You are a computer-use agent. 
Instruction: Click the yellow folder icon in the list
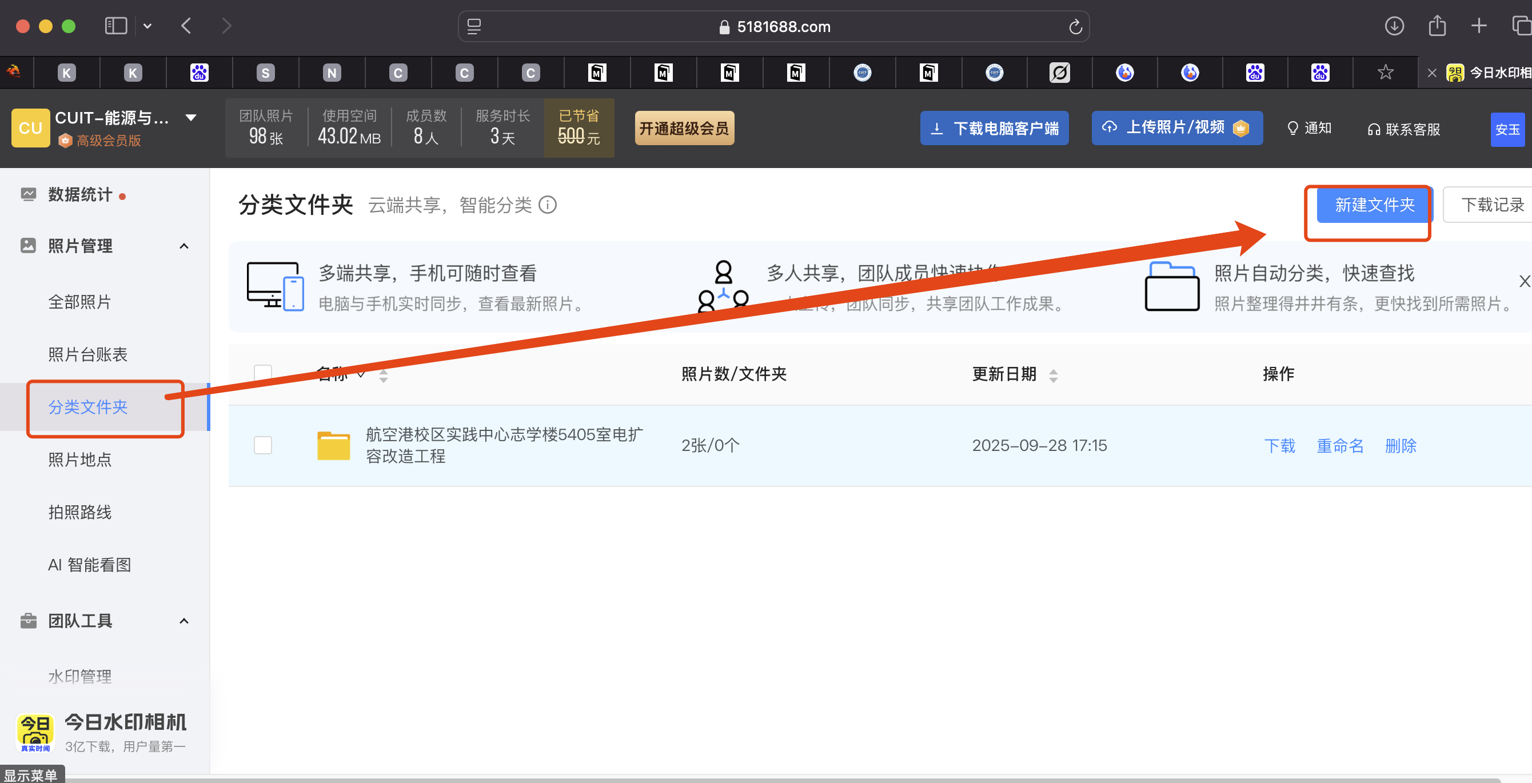tap(334, 445)
